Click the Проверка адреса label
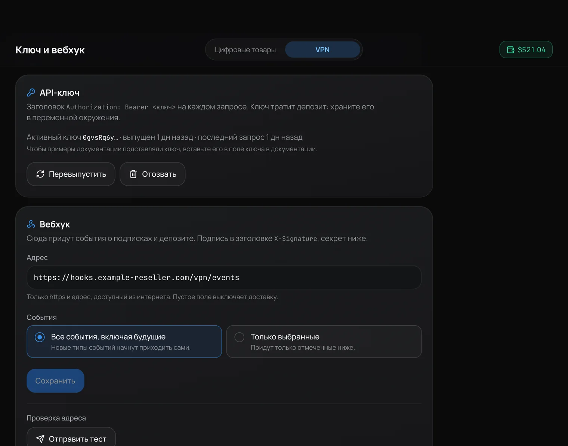Viewport: 568px width, 446px height. (x=56, y=418)
